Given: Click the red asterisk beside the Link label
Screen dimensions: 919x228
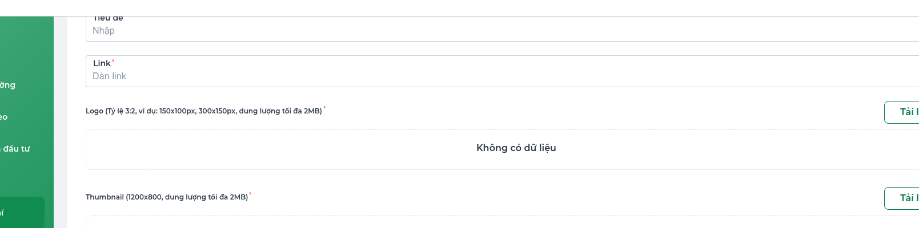Looking at the screenshot, I should point(113,60).
